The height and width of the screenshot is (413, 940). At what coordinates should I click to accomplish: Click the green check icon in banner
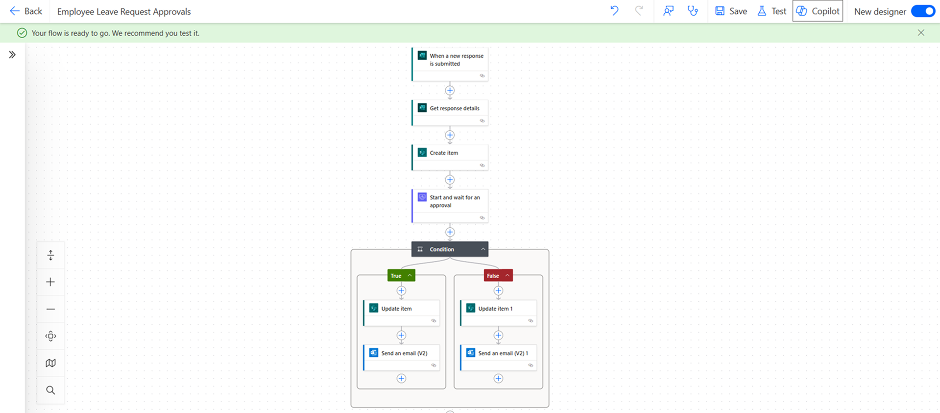[x=22, y=33]
